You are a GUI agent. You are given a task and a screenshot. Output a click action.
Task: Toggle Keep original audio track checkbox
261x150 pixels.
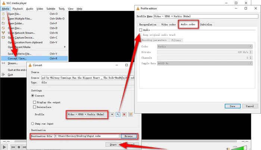pyautogui.click(x=141, y=35)
